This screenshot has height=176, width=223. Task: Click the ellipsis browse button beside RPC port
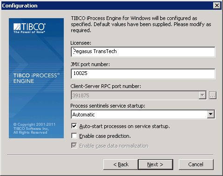tap(213, 95)
